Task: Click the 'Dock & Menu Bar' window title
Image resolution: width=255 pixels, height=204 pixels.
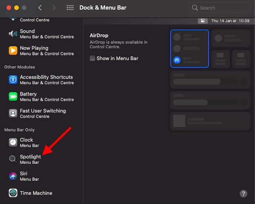Action: tap(103, 8)
